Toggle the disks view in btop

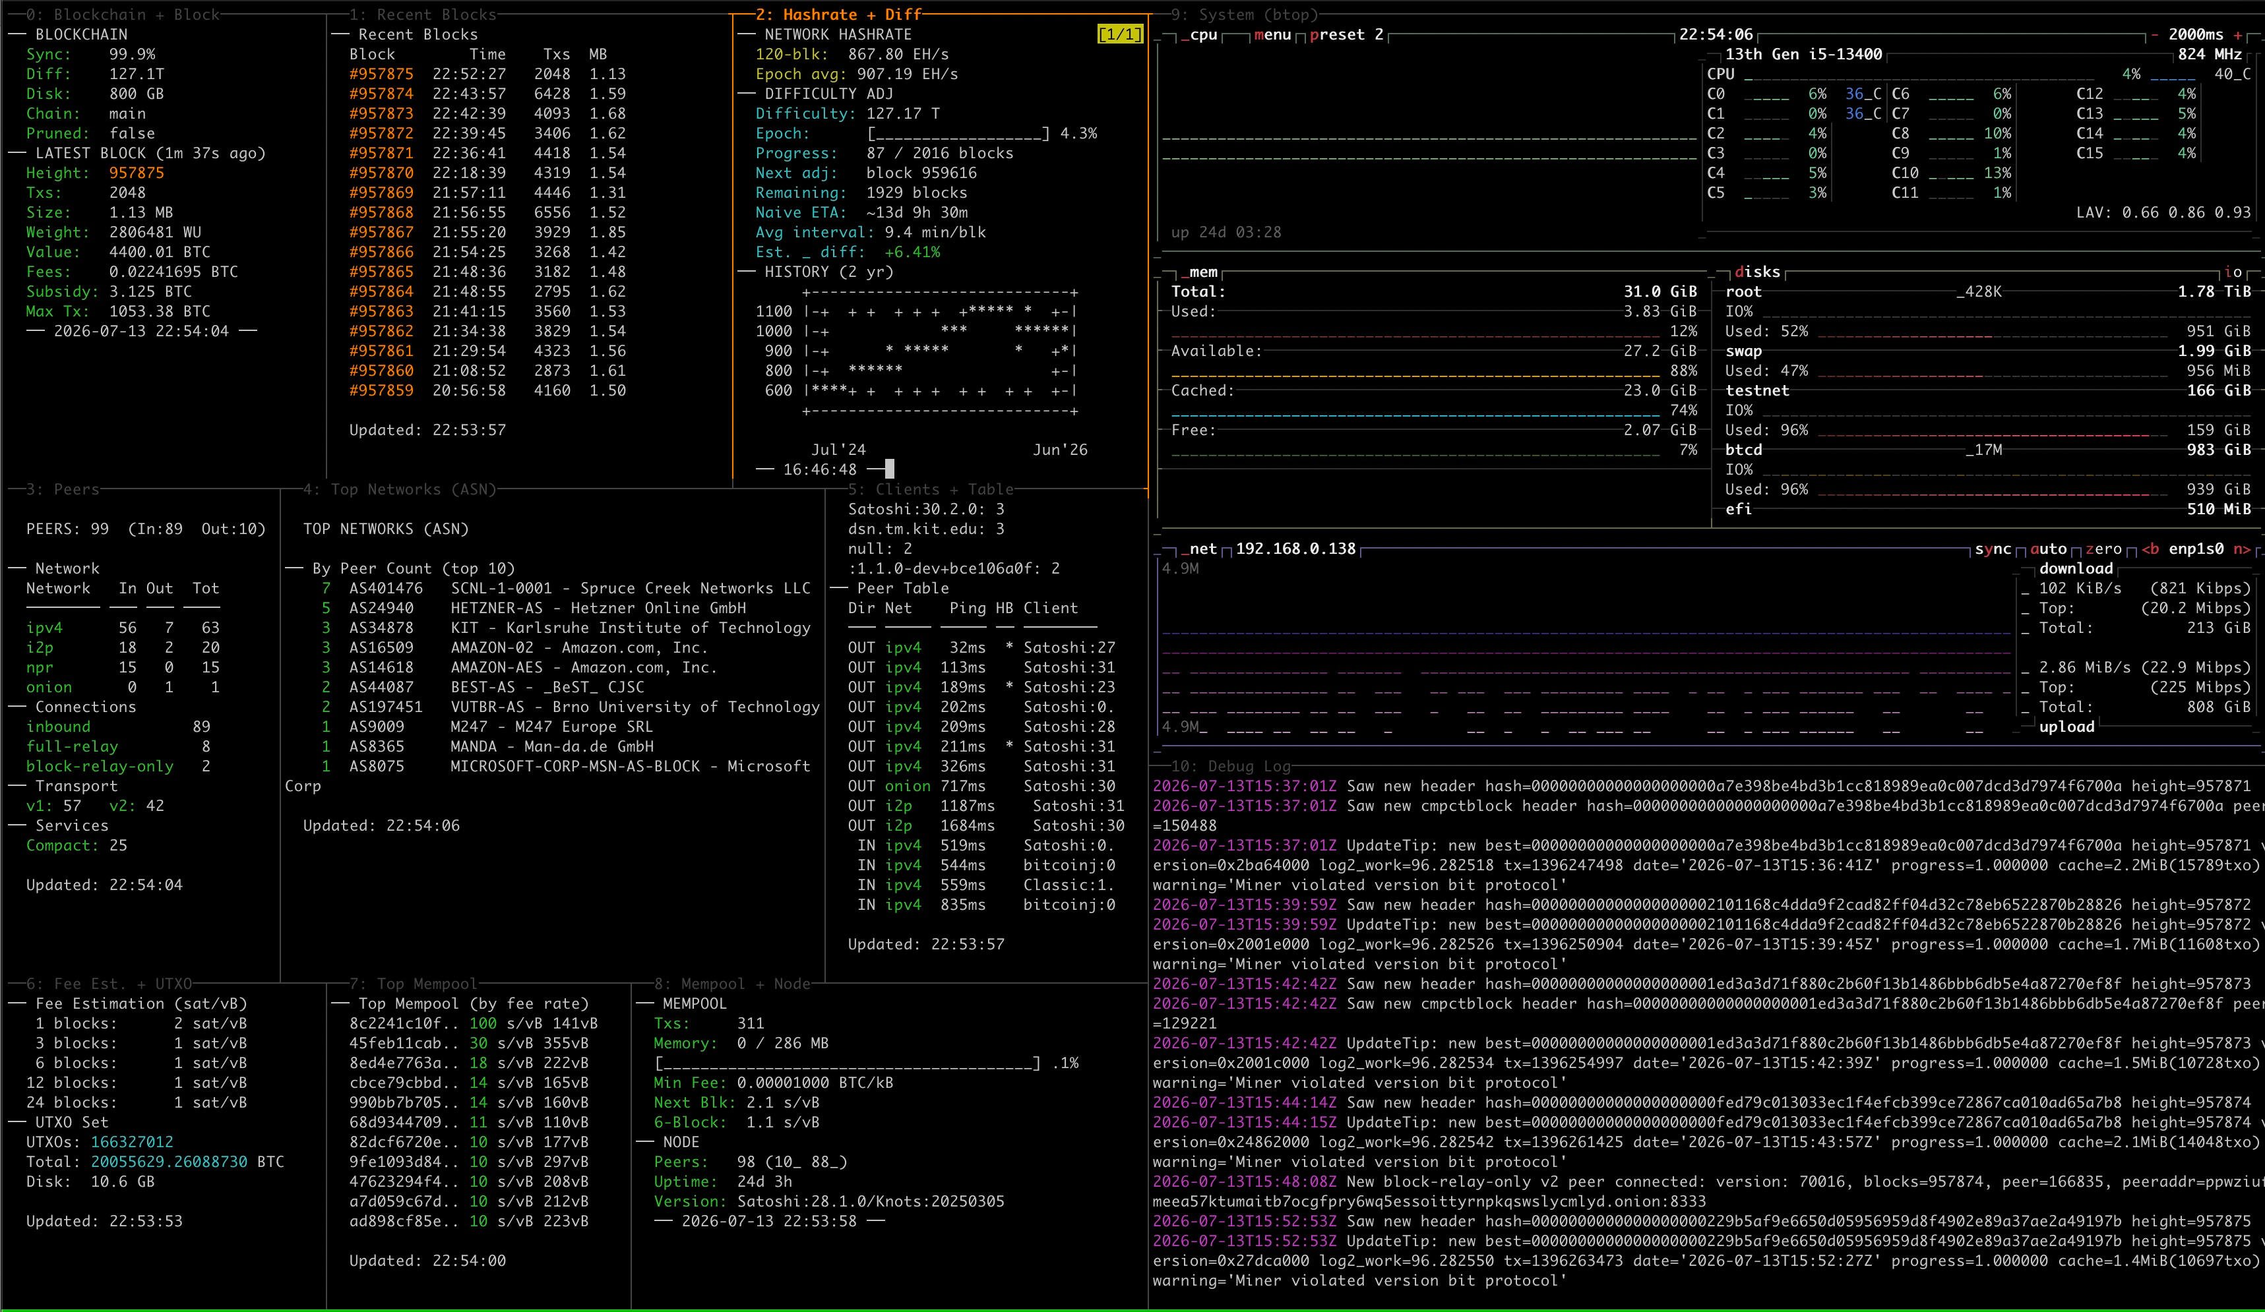[x=1756, y=272]
